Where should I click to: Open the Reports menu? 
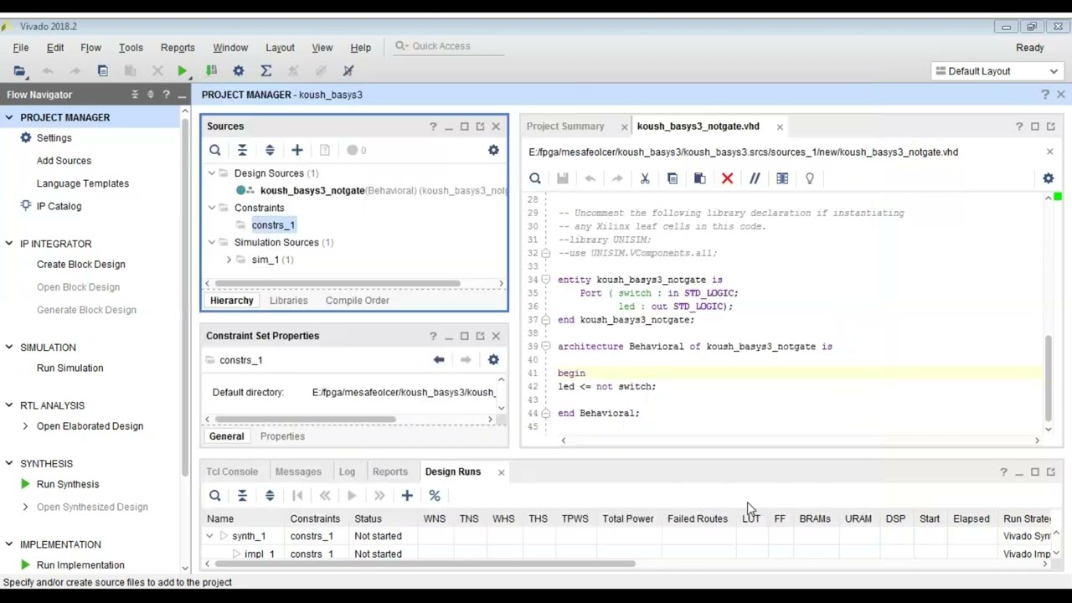178,48
